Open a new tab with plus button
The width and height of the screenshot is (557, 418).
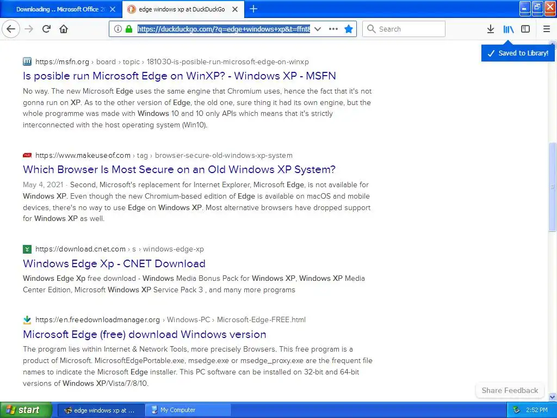253,9
